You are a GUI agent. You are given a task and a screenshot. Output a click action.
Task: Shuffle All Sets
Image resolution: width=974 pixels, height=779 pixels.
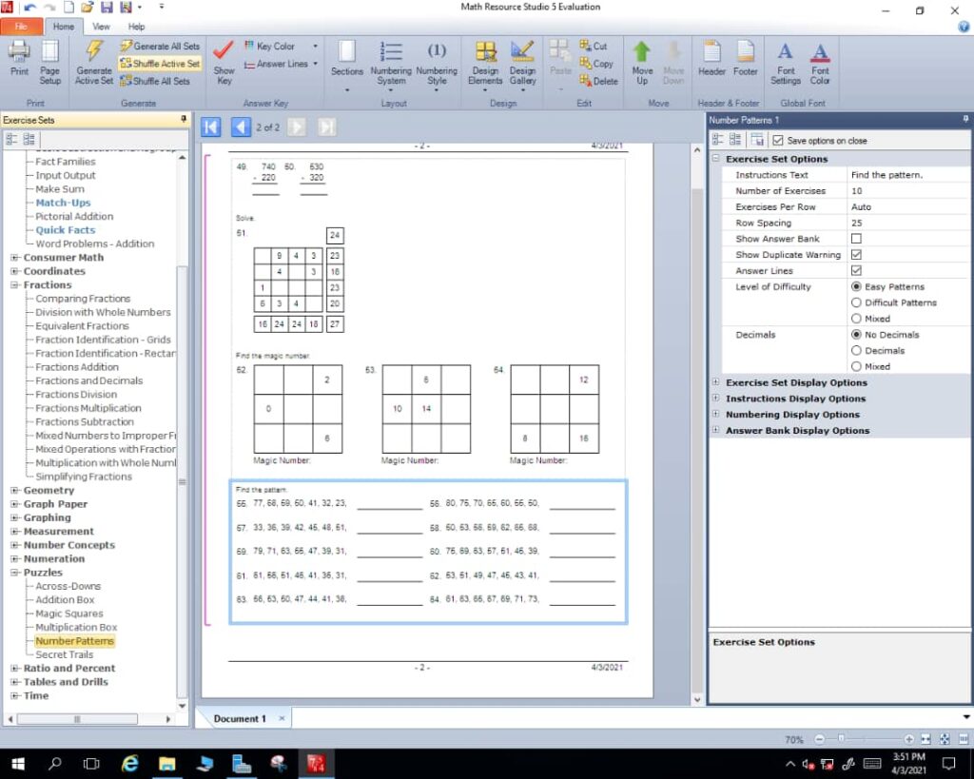point(155,81)
